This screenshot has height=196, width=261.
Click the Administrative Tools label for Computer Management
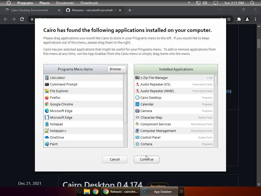coord(201,131)
